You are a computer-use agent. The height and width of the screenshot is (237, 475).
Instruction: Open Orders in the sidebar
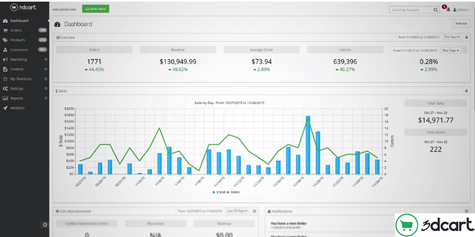click(x=16, y=30)
